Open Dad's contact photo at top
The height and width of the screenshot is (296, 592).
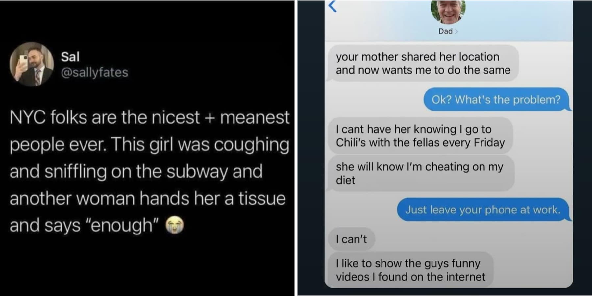448,12
